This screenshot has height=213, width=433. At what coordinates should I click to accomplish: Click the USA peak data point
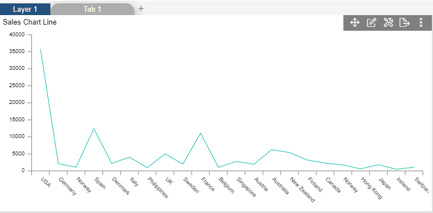point(40,50)
